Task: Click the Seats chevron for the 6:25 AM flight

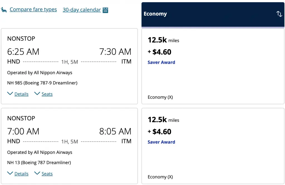Action: click(37, 94)
